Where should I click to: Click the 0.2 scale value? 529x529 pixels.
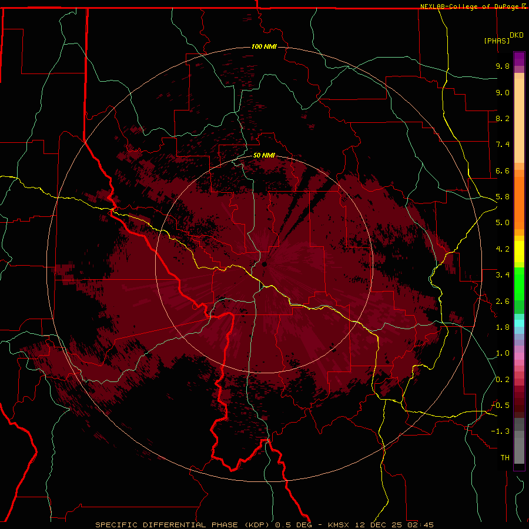tap(503, 380)
